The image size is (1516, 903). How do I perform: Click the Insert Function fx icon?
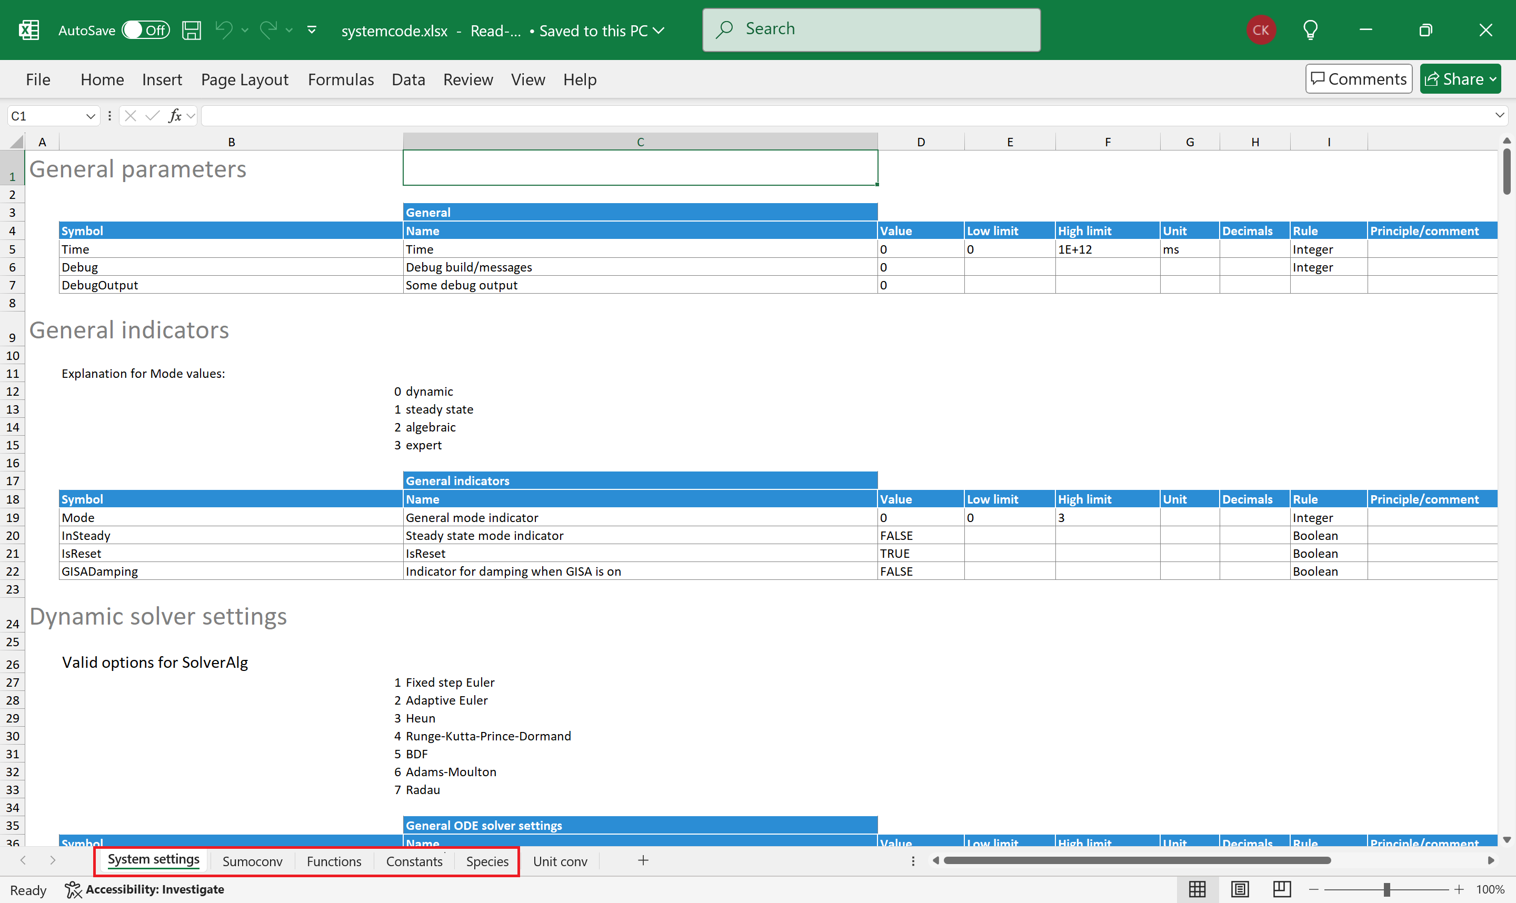click(x=175, y=116)
